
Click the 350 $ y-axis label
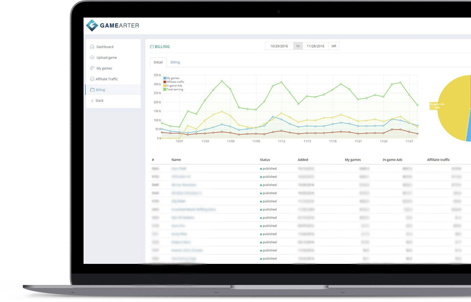[x=157, y=75]
